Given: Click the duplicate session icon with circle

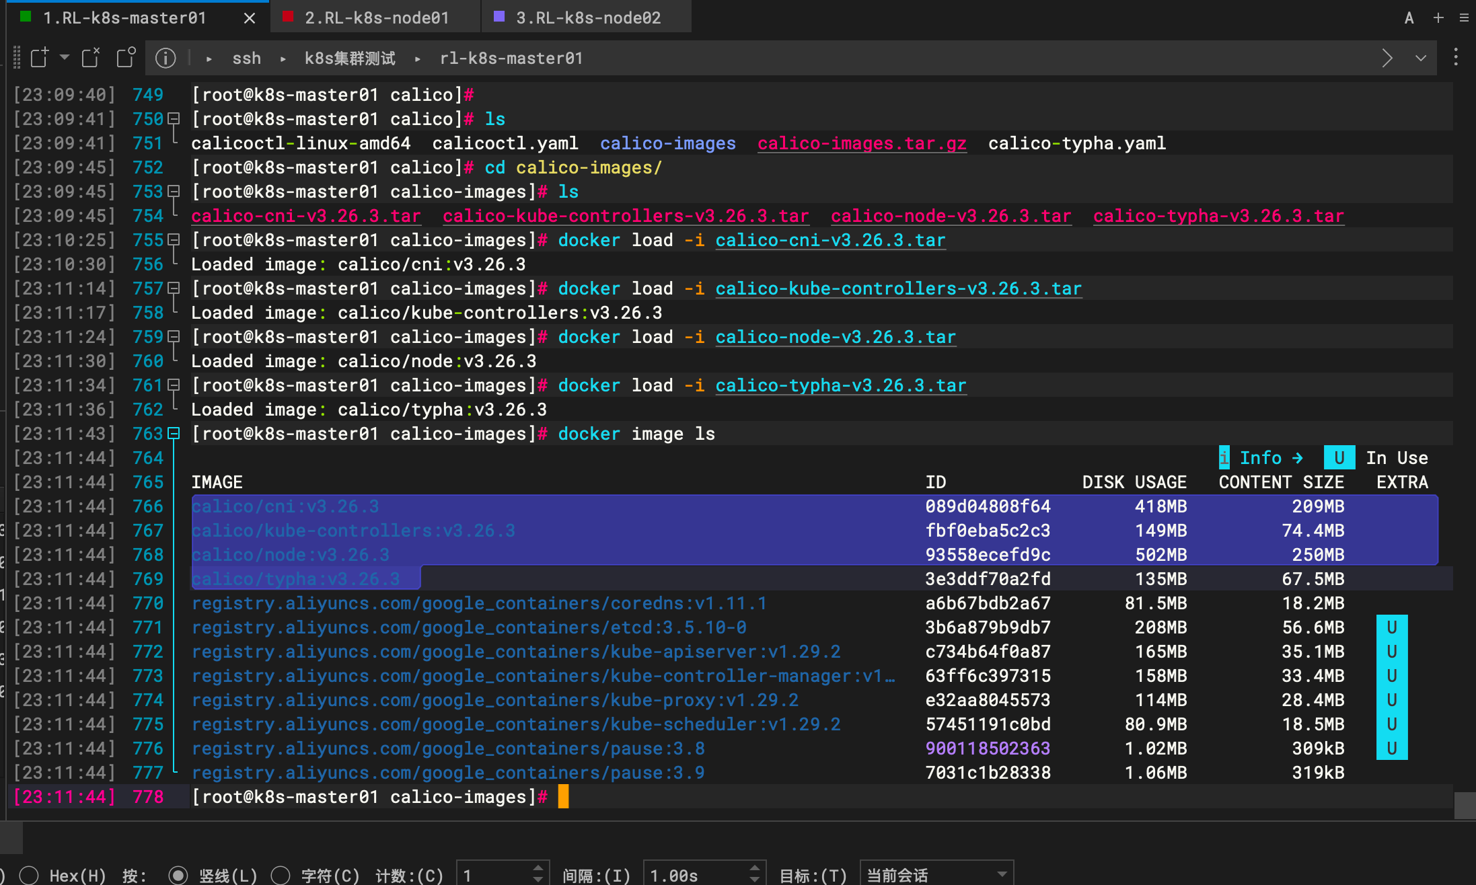Looking at the screenshot, I should [x=126, y=58].
